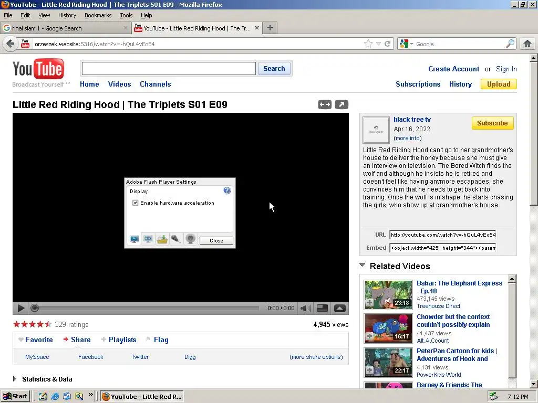This screenshot has width=538, height=403.
Task: Share the video to Twitter
Action: [140, 357]
